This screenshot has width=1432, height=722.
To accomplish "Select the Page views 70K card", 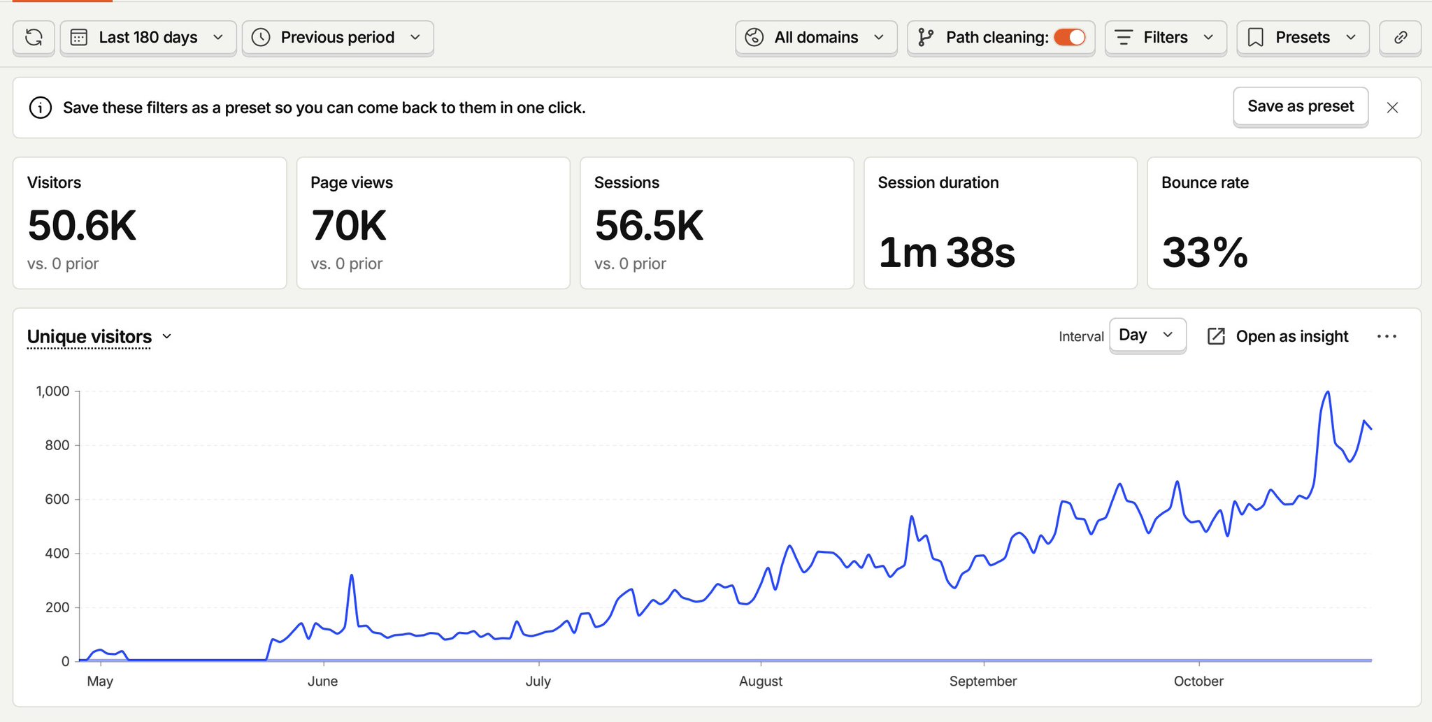I will [434, 223].
